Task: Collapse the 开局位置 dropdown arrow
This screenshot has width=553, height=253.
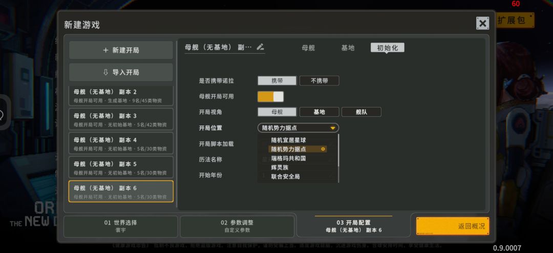Action: click(x=332, y=128)
